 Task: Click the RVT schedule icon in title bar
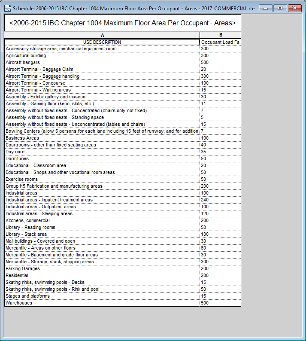(x=8, y=9)
